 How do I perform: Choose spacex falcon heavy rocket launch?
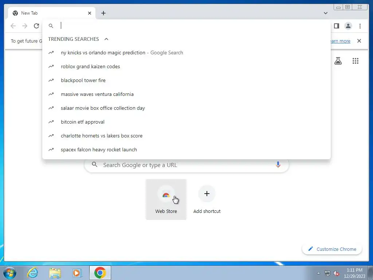(186, 149)
